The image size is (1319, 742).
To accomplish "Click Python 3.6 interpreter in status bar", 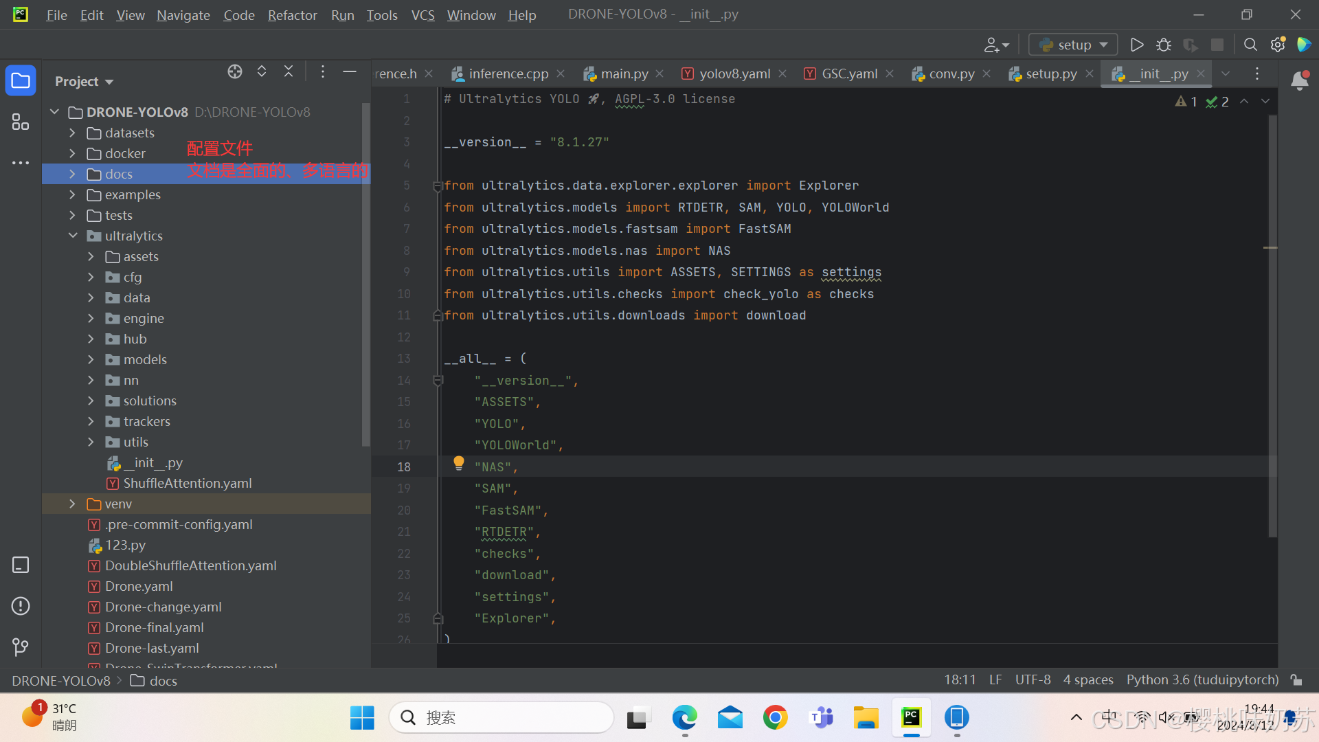I will (x=1202, y=680).
